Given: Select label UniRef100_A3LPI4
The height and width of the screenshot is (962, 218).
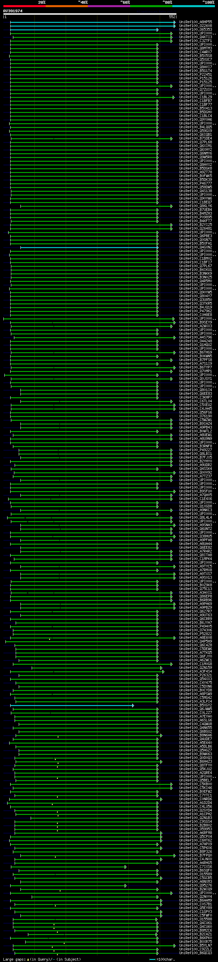Looking at the screenshot, I should (x=196, y=701).
